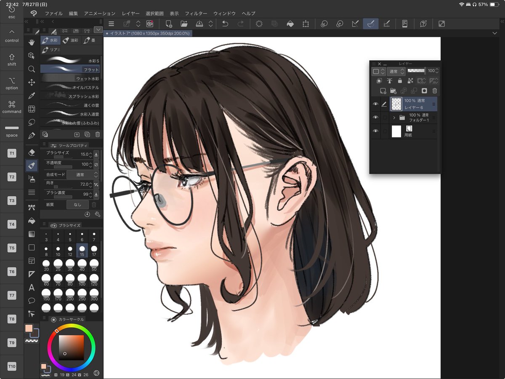The height and width of the screenshot is (379, 505).
Task: Select the Move layer tool
Action: [32, 83]
